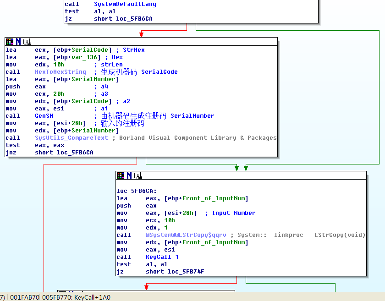Click the color palette icon of the HexToHexString node

click(x=10, y=42)
